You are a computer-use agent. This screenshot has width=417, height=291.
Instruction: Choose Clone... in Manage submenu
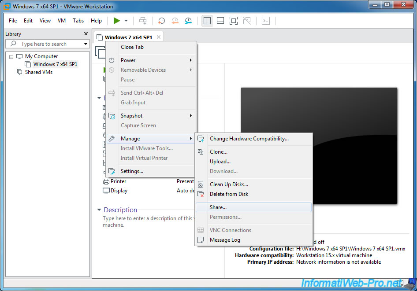tap(254, 152)
